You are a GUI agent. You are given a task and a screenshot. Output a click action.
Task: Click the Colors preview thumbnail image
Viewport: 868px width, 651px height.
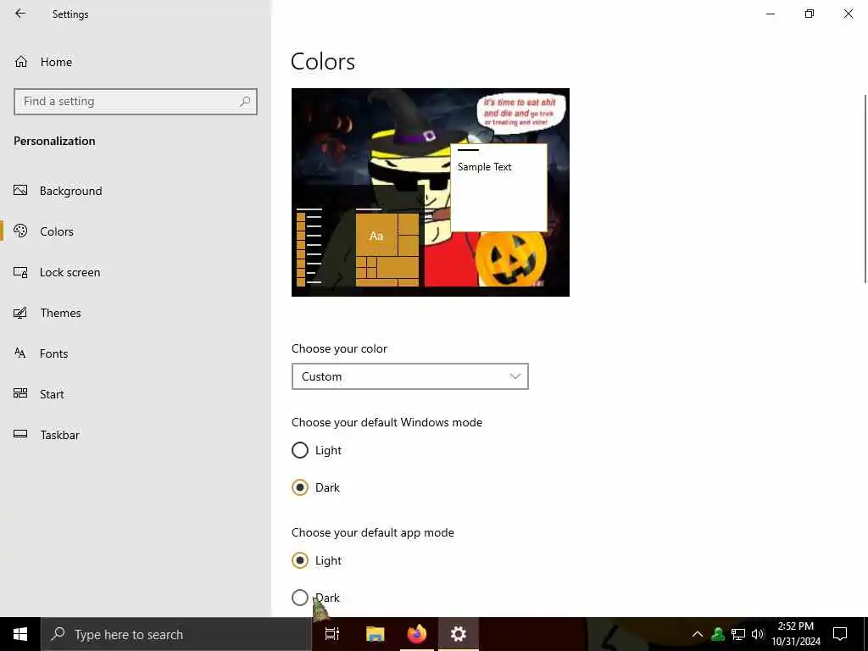(430, 192)
